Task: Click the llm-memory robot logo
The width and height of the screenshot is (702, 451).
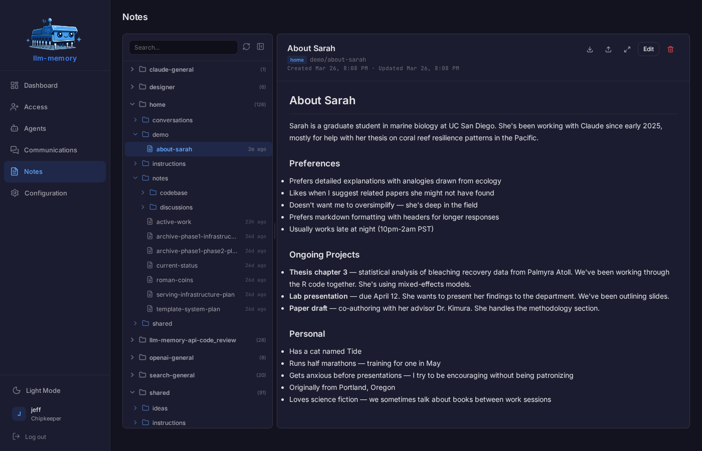Action: 54,34
